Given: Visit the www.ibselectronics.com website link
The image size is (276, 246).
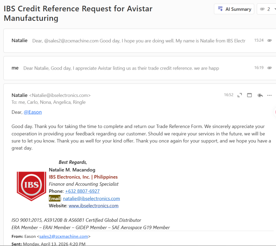Looking at the screenshot, I should pos(94,206).
